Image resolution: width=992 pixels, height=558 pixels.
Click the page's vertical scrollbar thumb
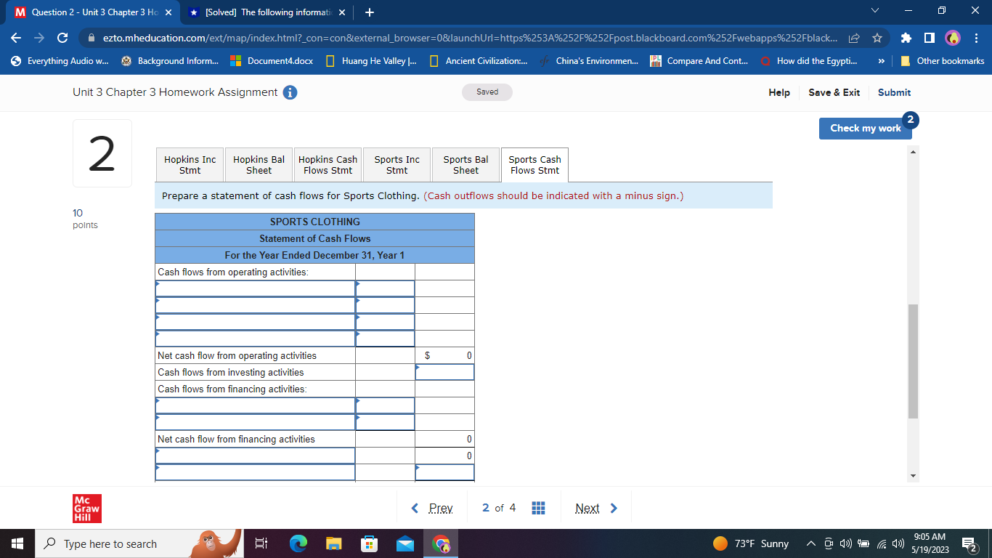(914, 361)
